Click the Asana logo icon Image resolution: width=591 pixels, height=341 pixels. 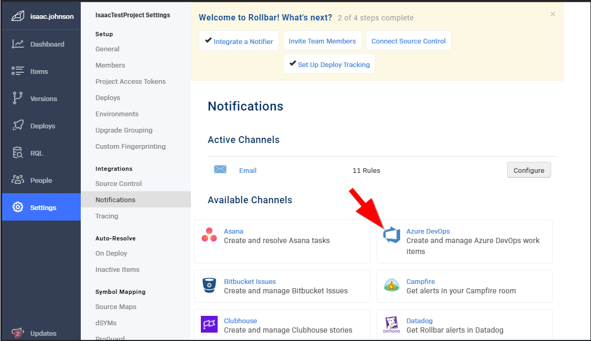[209, 235]
